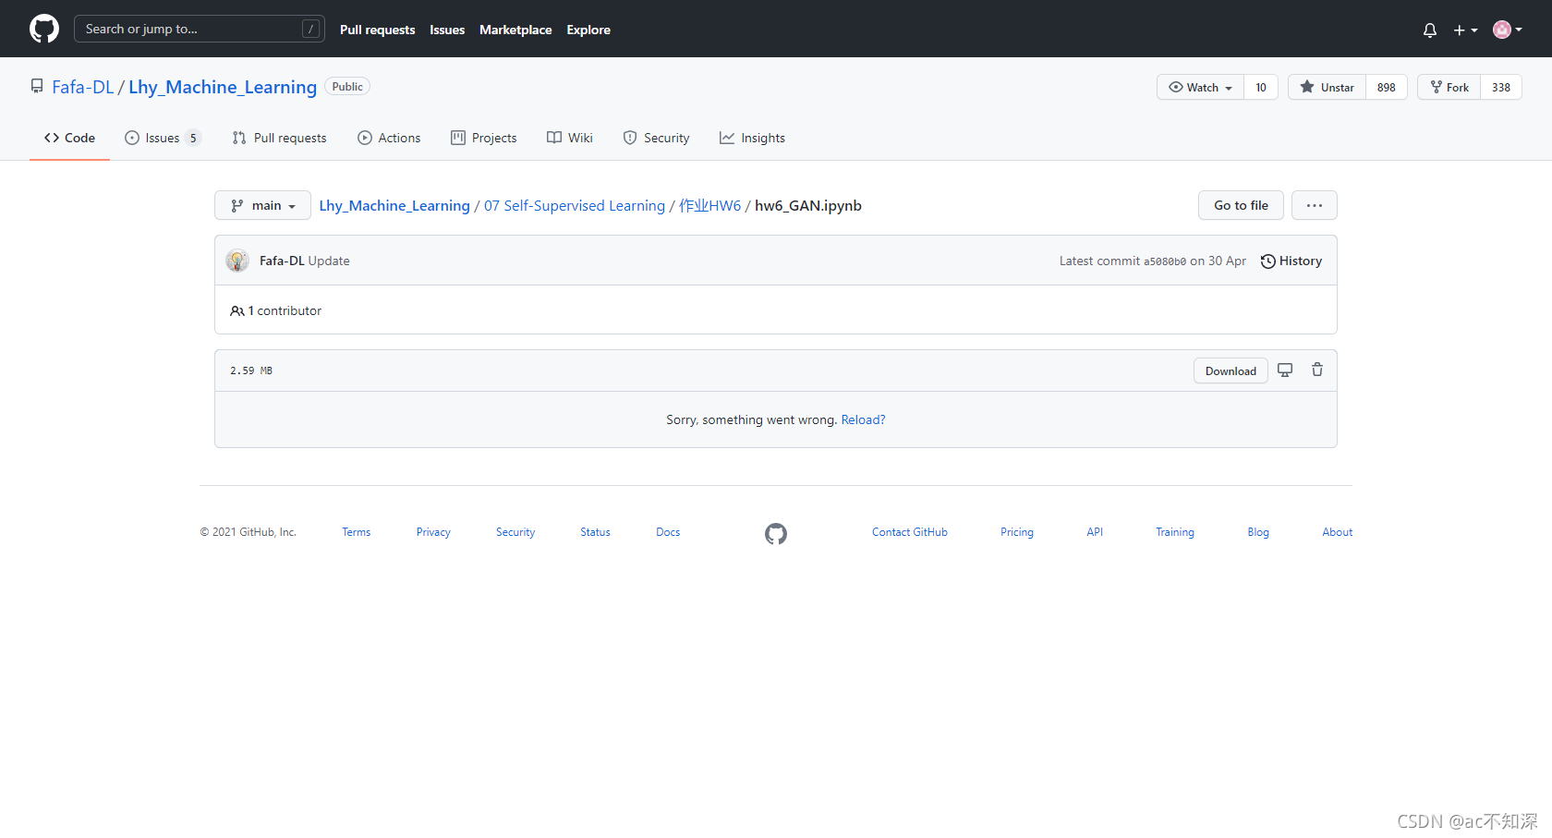View the 10 watchers count
Viewport: 1552px width, 838px height.
tap(1261, 87)
